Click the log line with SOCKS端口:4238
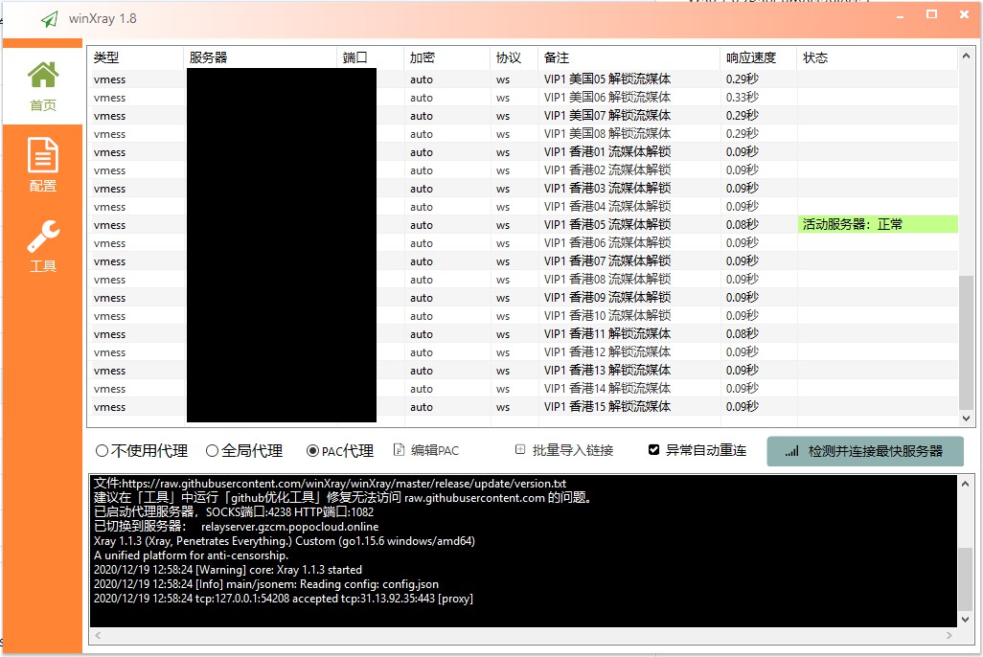This screenshot has height=657, width=983. pyautogui.click(x=234, y=512)
